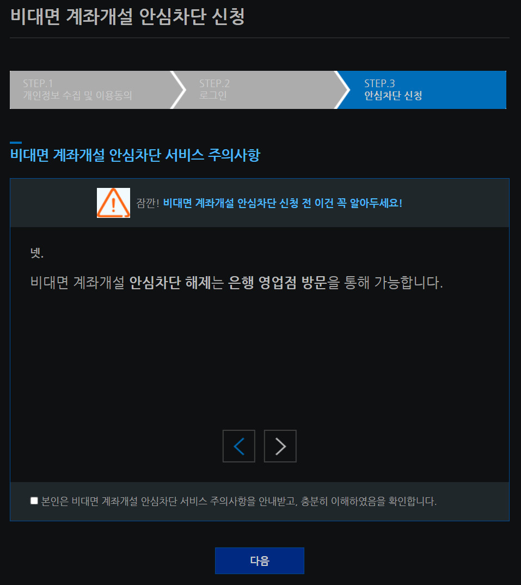Screen dimensions: 521x585
Task: Click the 다음 button
Action: 260,560
